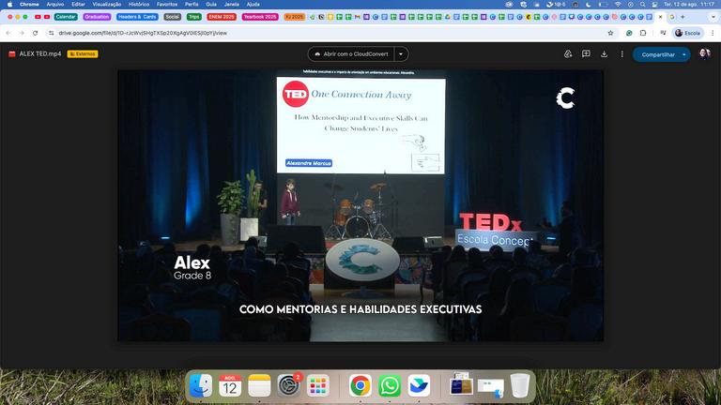Open the tab search dropdown in Chrome

point(713,17)
